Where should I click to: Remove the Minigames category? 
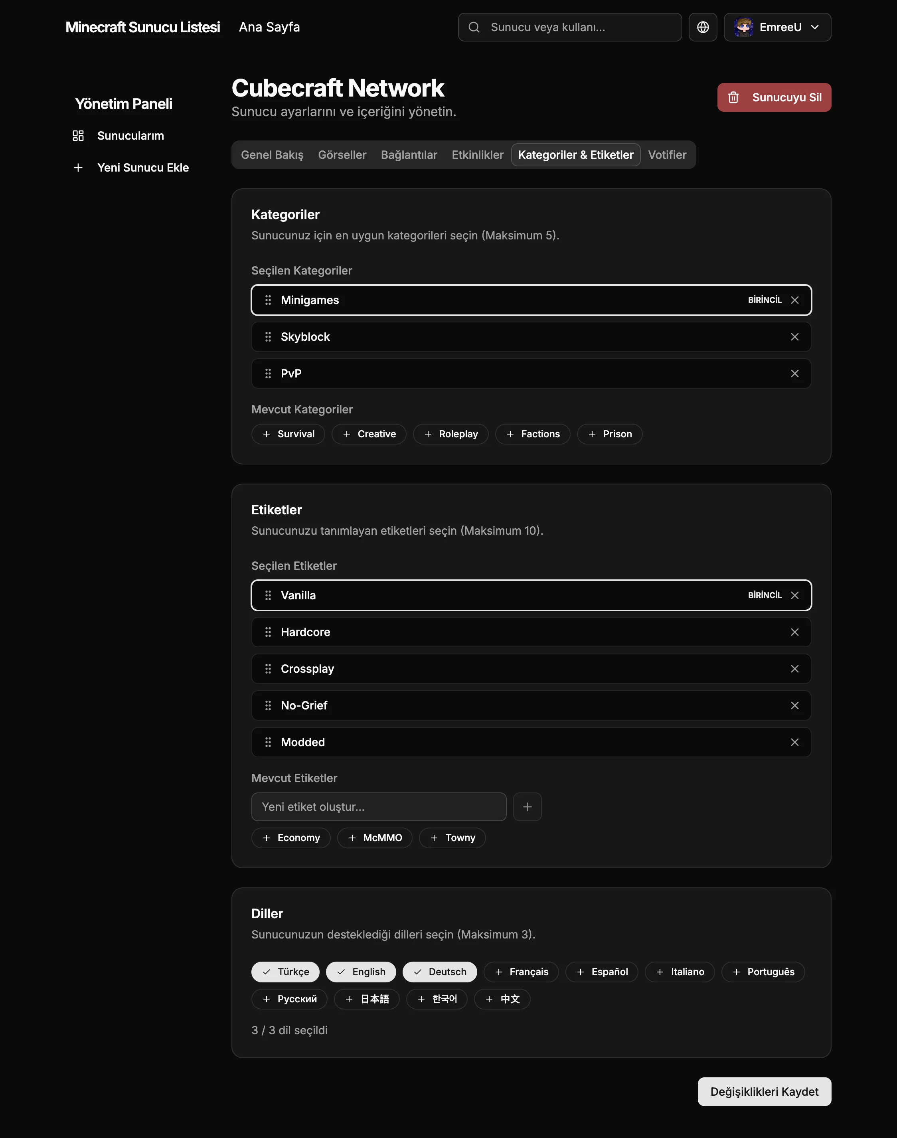[x=794, y=300]
